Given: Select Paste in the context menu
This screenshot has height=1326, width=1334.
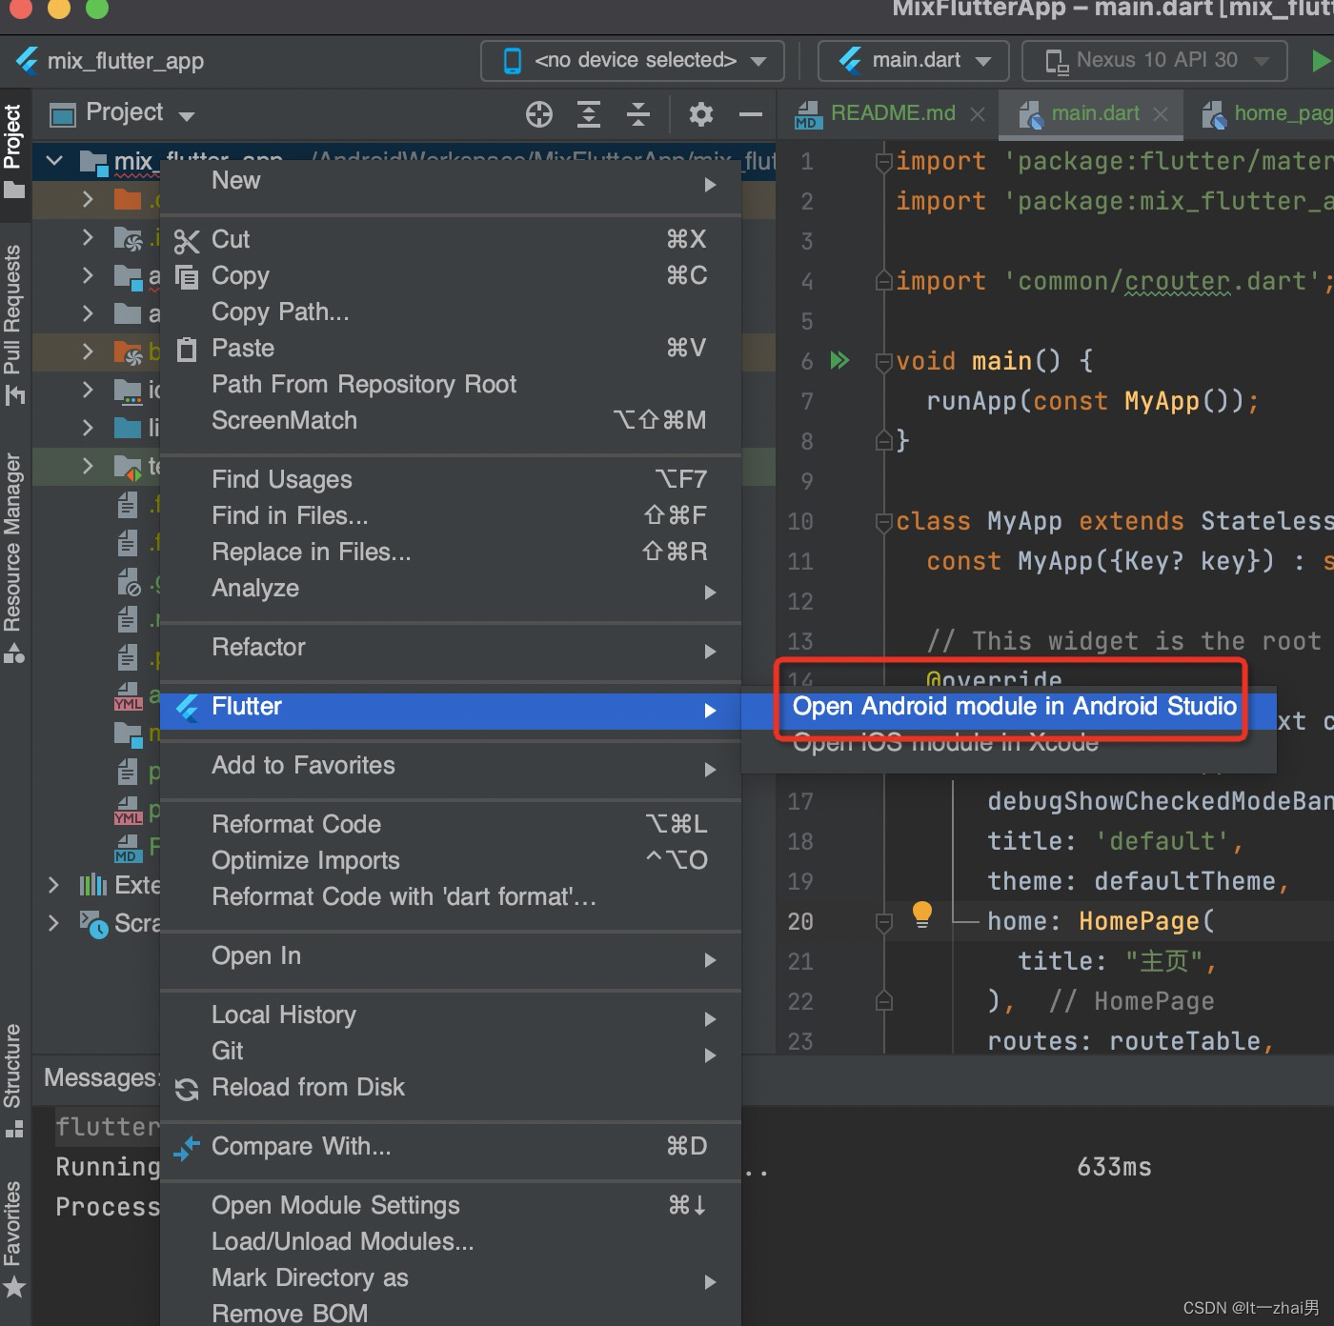Looking at the screenshot, I should (451, 349).
